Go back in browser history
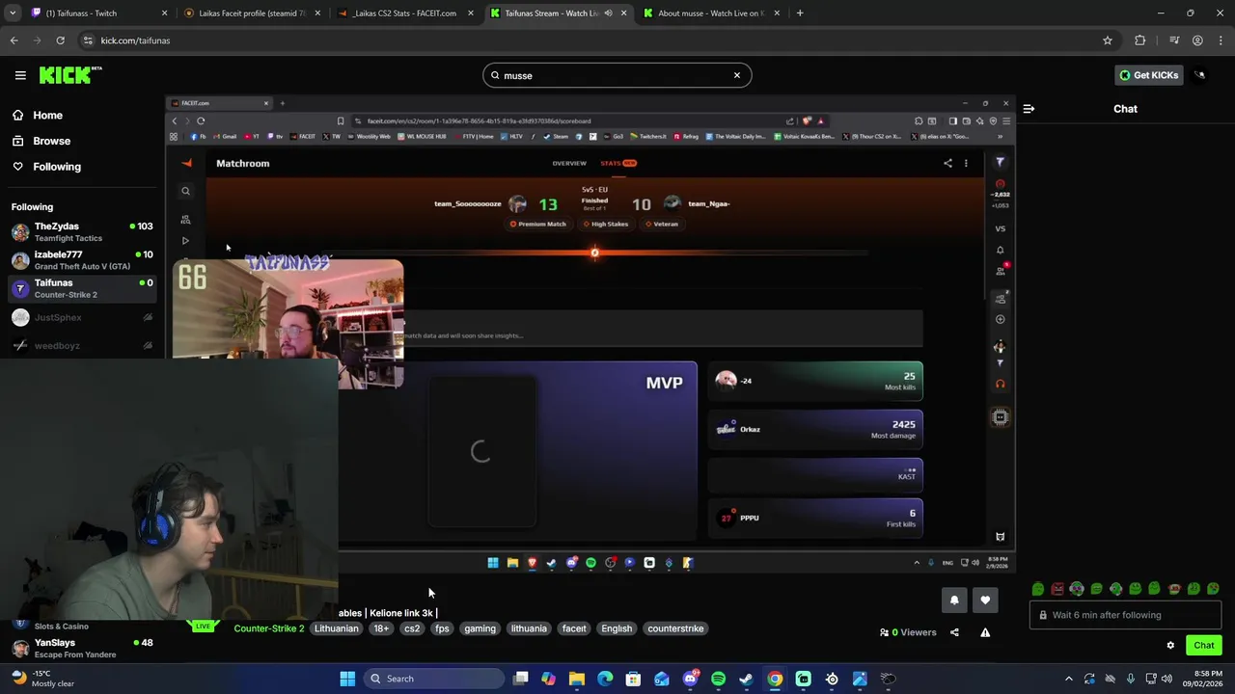Viewport: 1235px width, 694px height. click(14, 40)
